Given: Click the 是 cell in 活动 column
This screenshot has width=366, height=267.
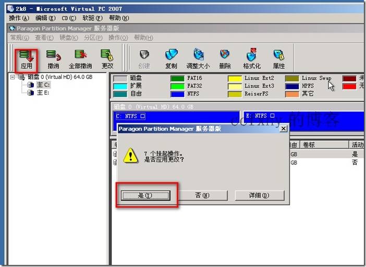Looking at the screenshot, I should click(x=355, y=154).
